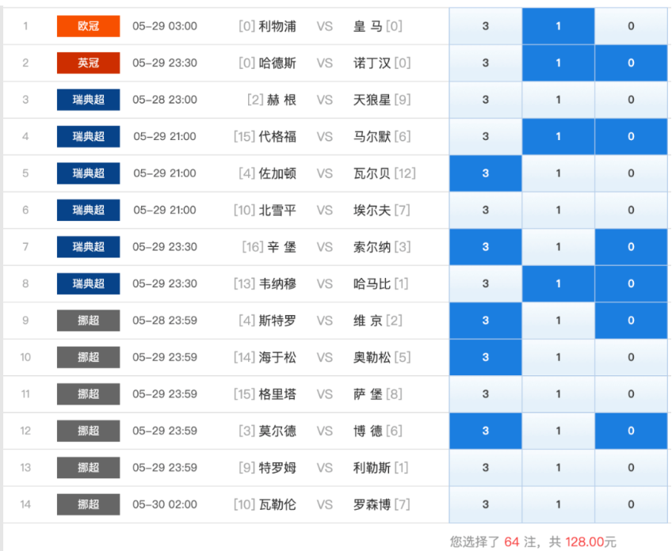
Task: Choose away win (0) for 北雪平 vs 埃尔夫
Action: tap(631, 211)
